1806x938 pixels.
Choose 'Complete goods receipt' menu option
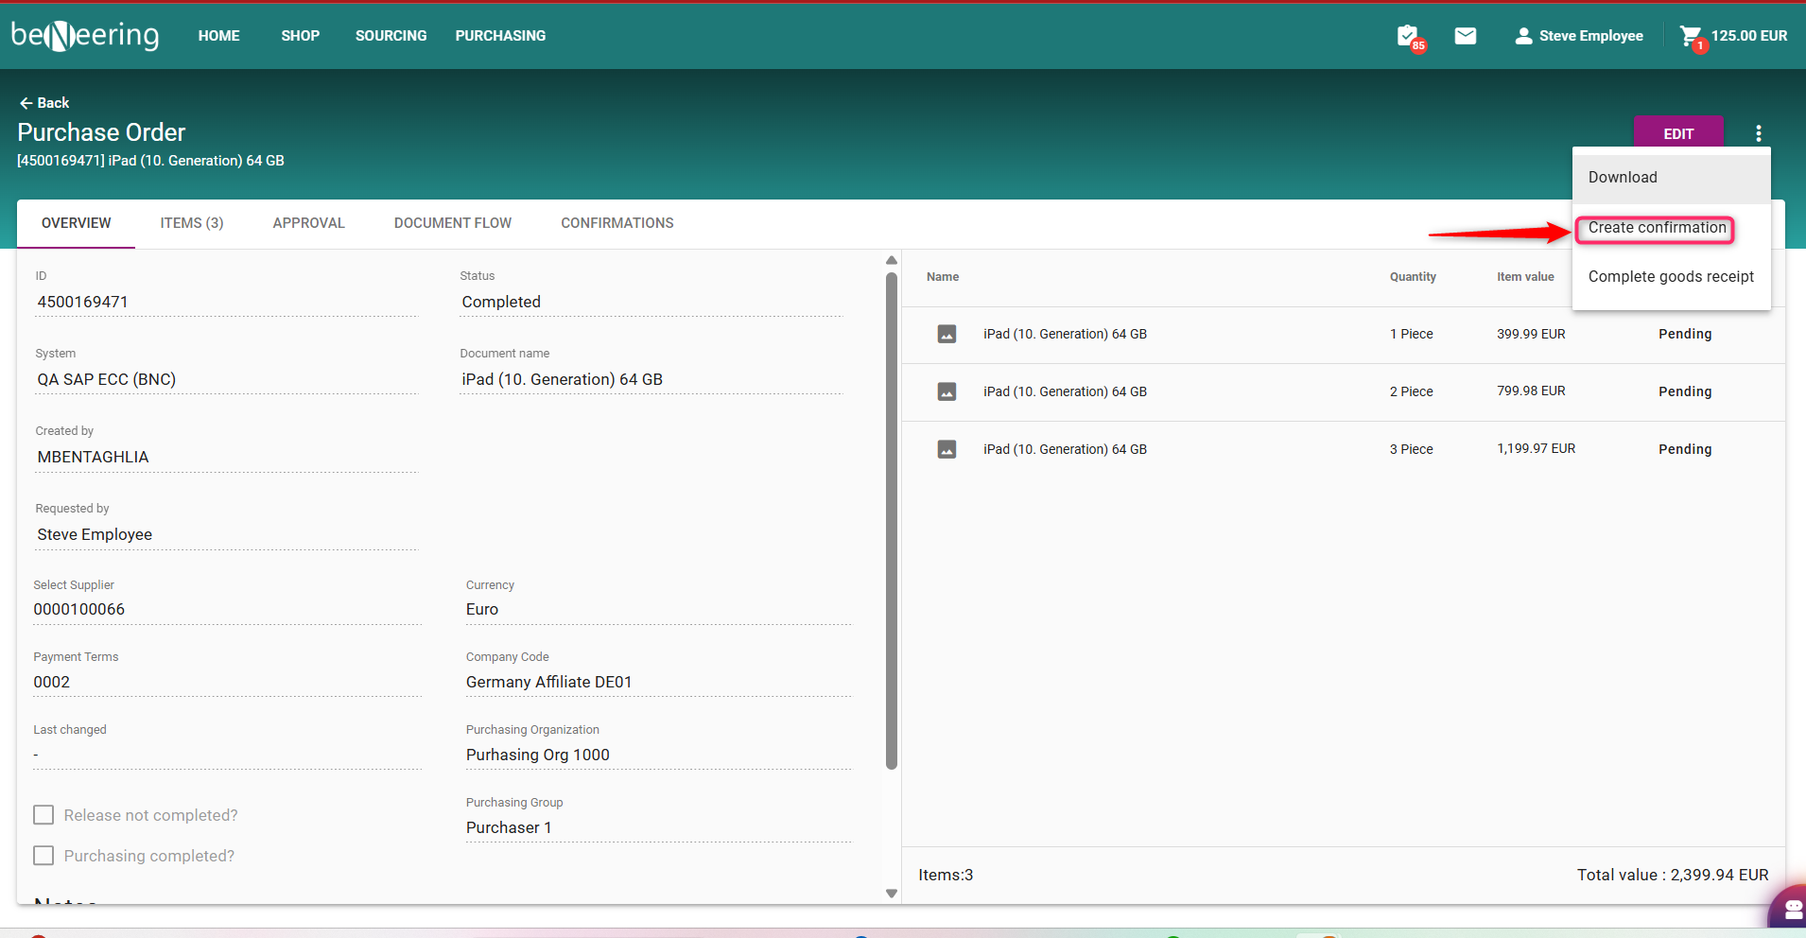tap(1671, 277)
